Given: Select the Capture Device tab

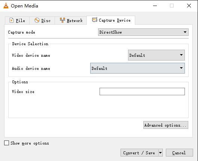Looking at the screenshot, I should 111,20.
